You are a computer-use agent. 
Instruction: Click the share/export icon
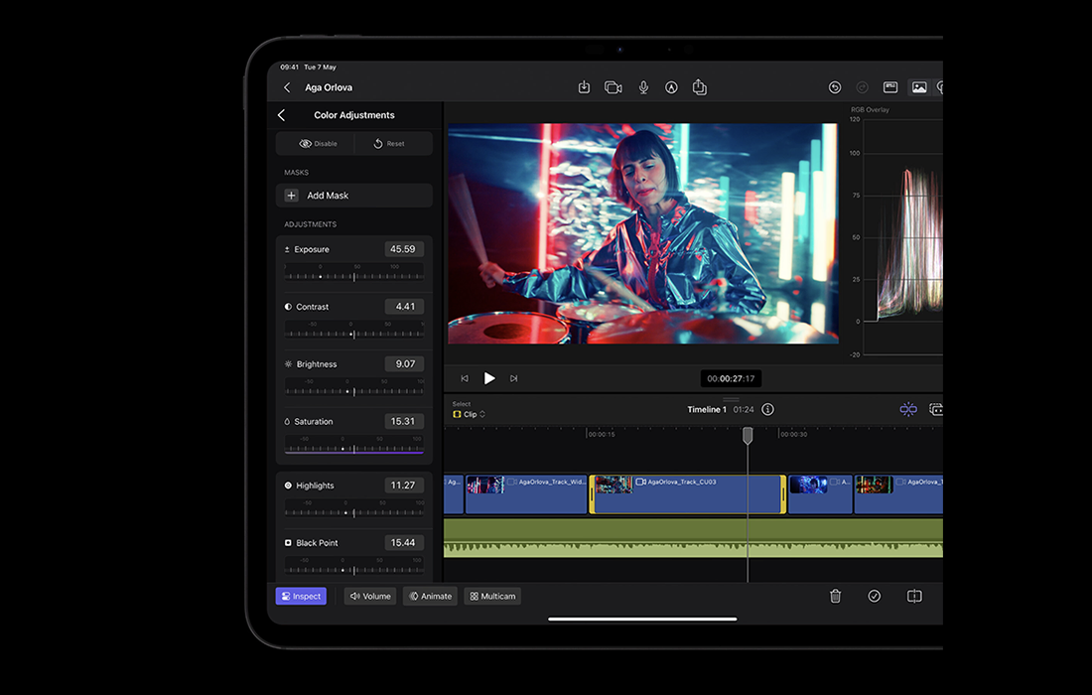[700, 87]
